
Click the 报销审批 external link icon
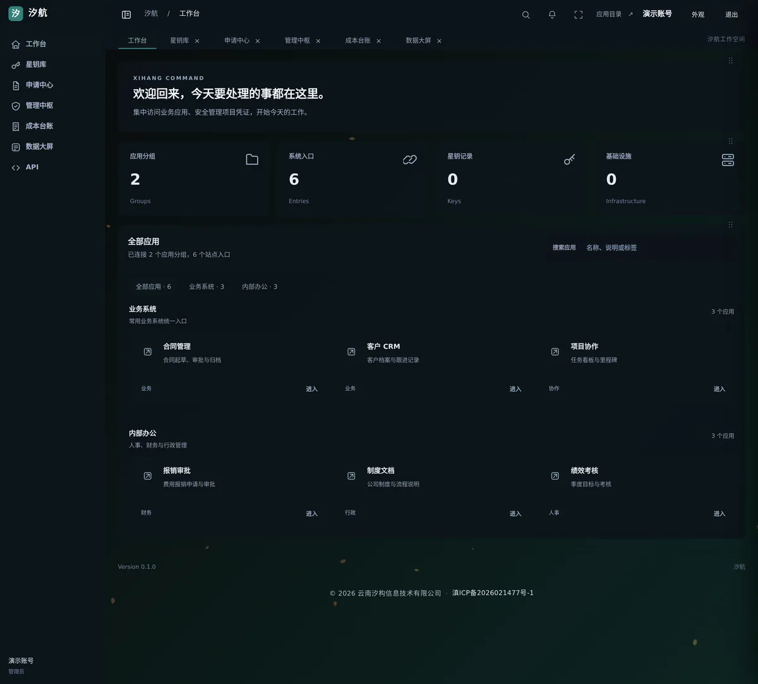[x=147, y=476]
